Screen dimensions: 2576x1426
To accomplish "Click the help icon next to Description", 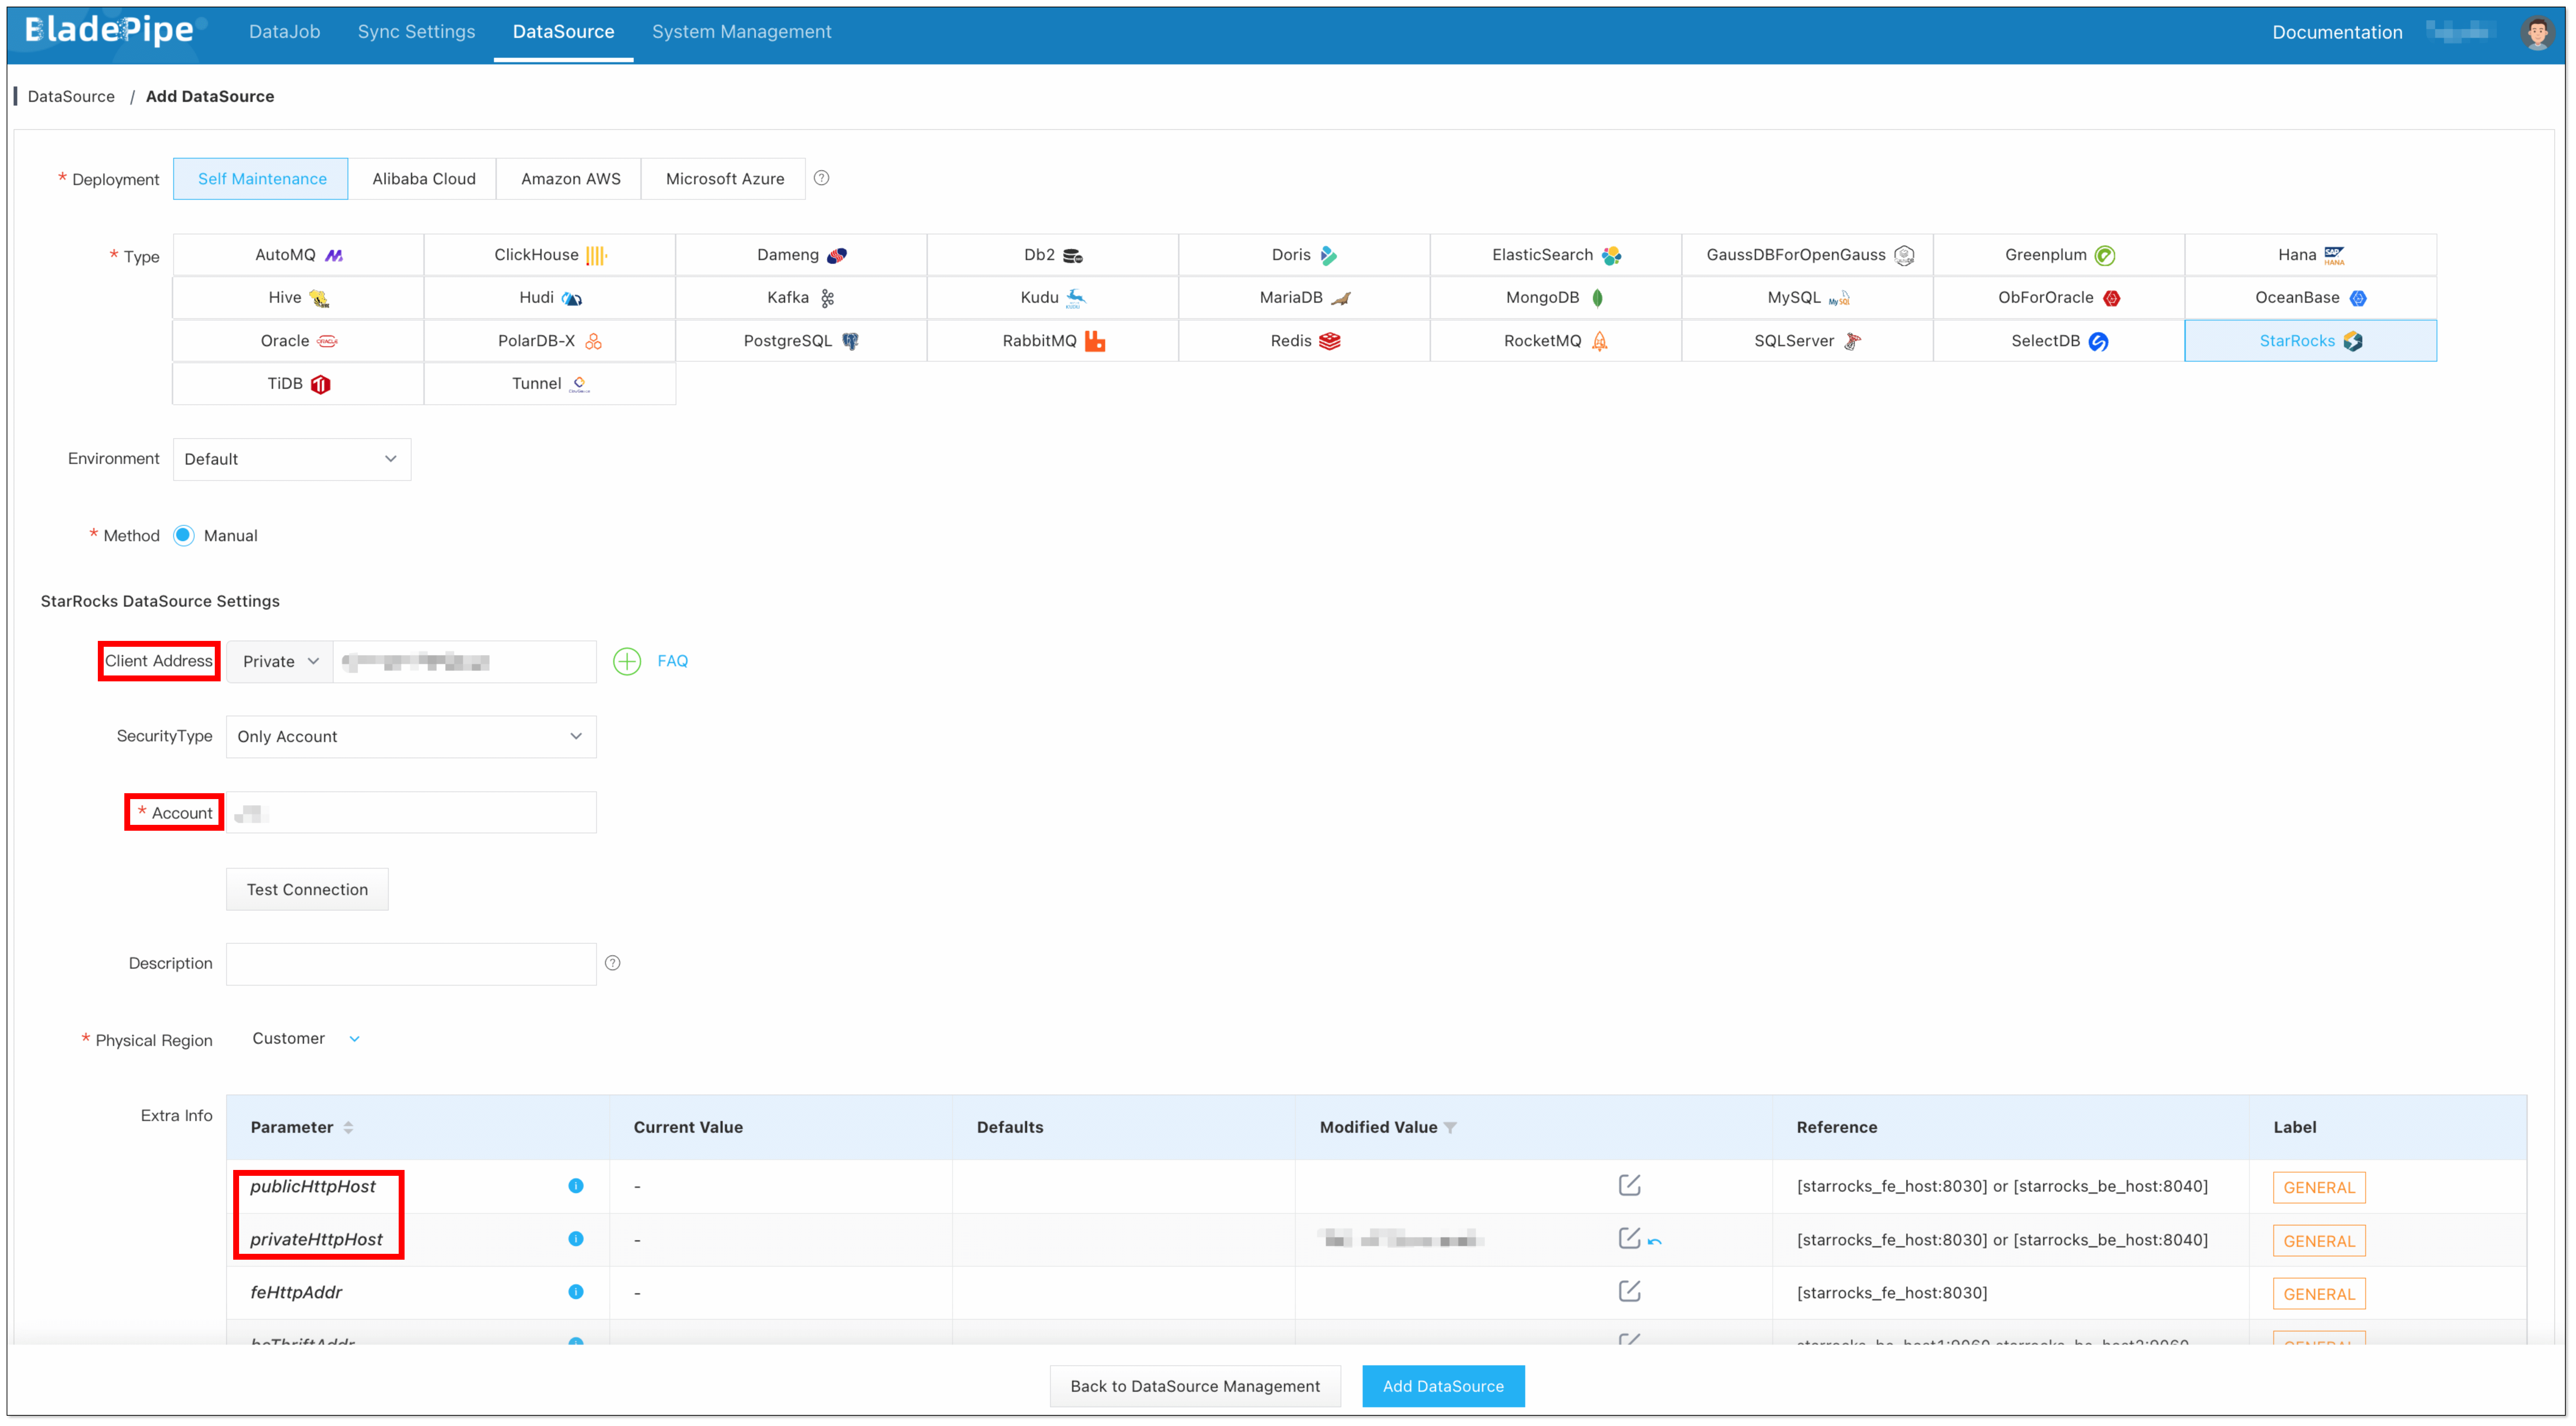I will 613,963.
